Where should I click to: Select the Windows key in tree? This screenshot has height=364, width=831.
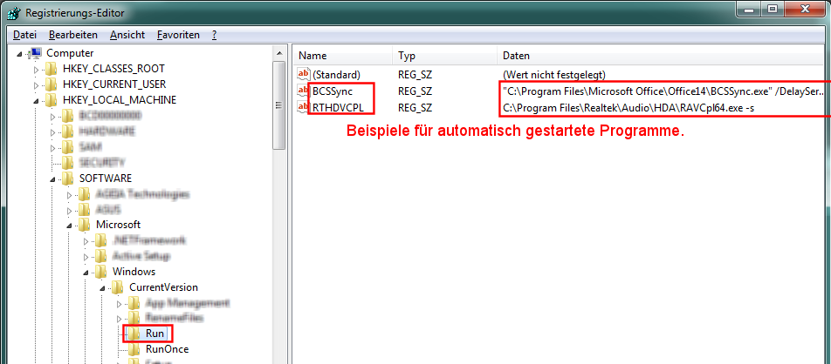pyautogui.click(x=134, y=272)
